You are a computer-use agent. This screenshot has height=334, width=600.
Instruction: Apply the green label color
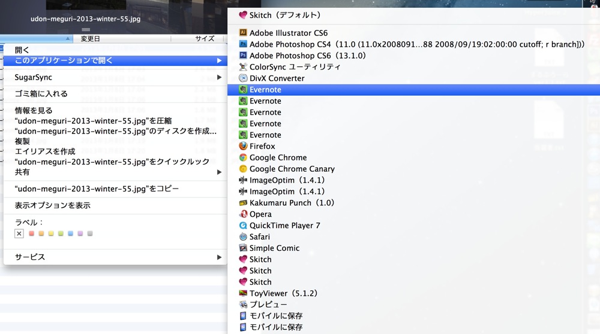pyautogui.click(x=61, y=233)
